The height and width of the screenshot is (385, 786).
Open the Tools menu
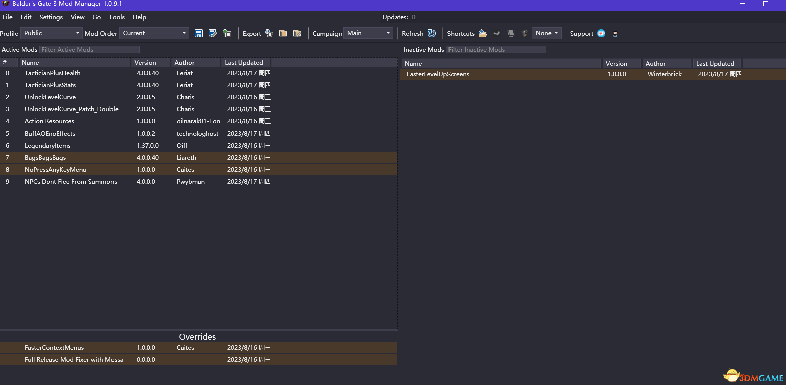(117, 17)
